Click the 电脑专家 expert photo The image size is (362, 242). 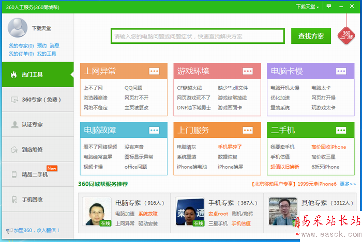pos(97,212)
